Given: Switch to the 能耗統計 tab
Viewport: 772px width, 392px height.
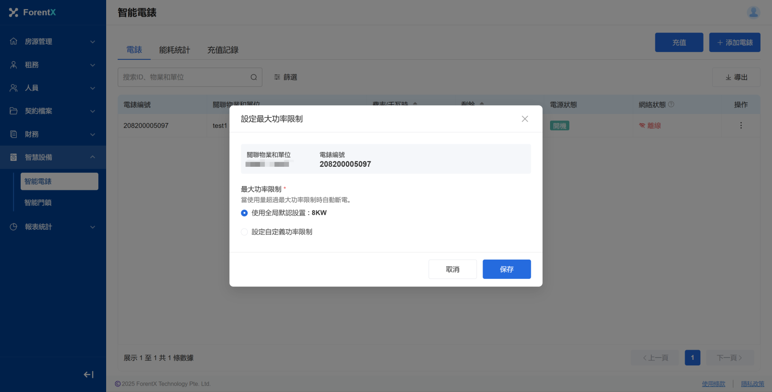Looking at the screenshot, I should pyautogui.click(x=174, y=50).
